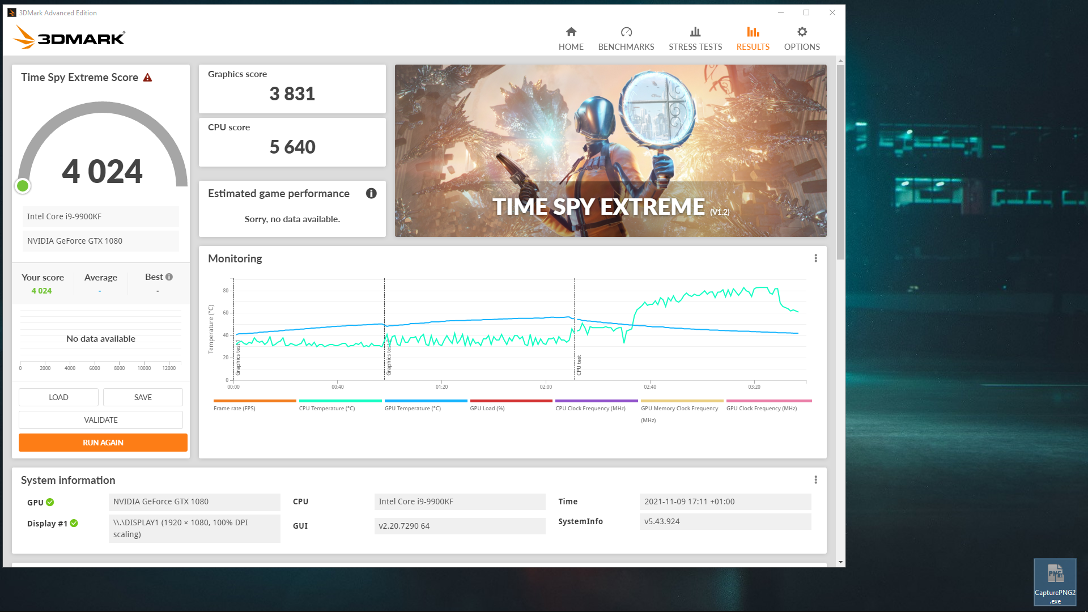
Task: Go to the HOME tab
Action: point(571,39)
